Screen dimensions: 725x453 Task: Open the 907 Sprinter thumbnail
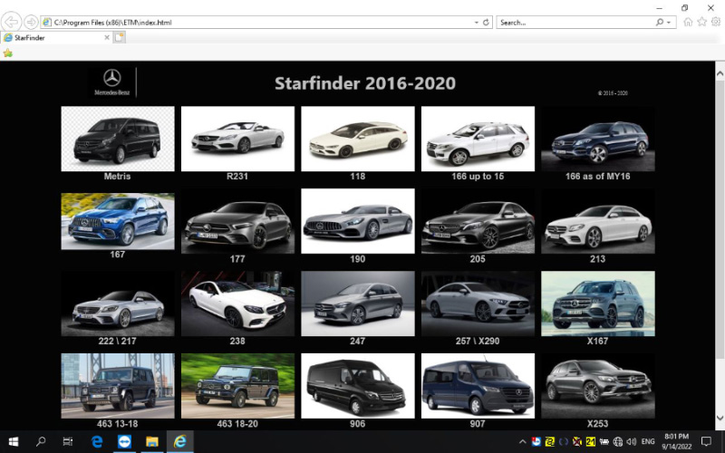[x=478, y=386]
